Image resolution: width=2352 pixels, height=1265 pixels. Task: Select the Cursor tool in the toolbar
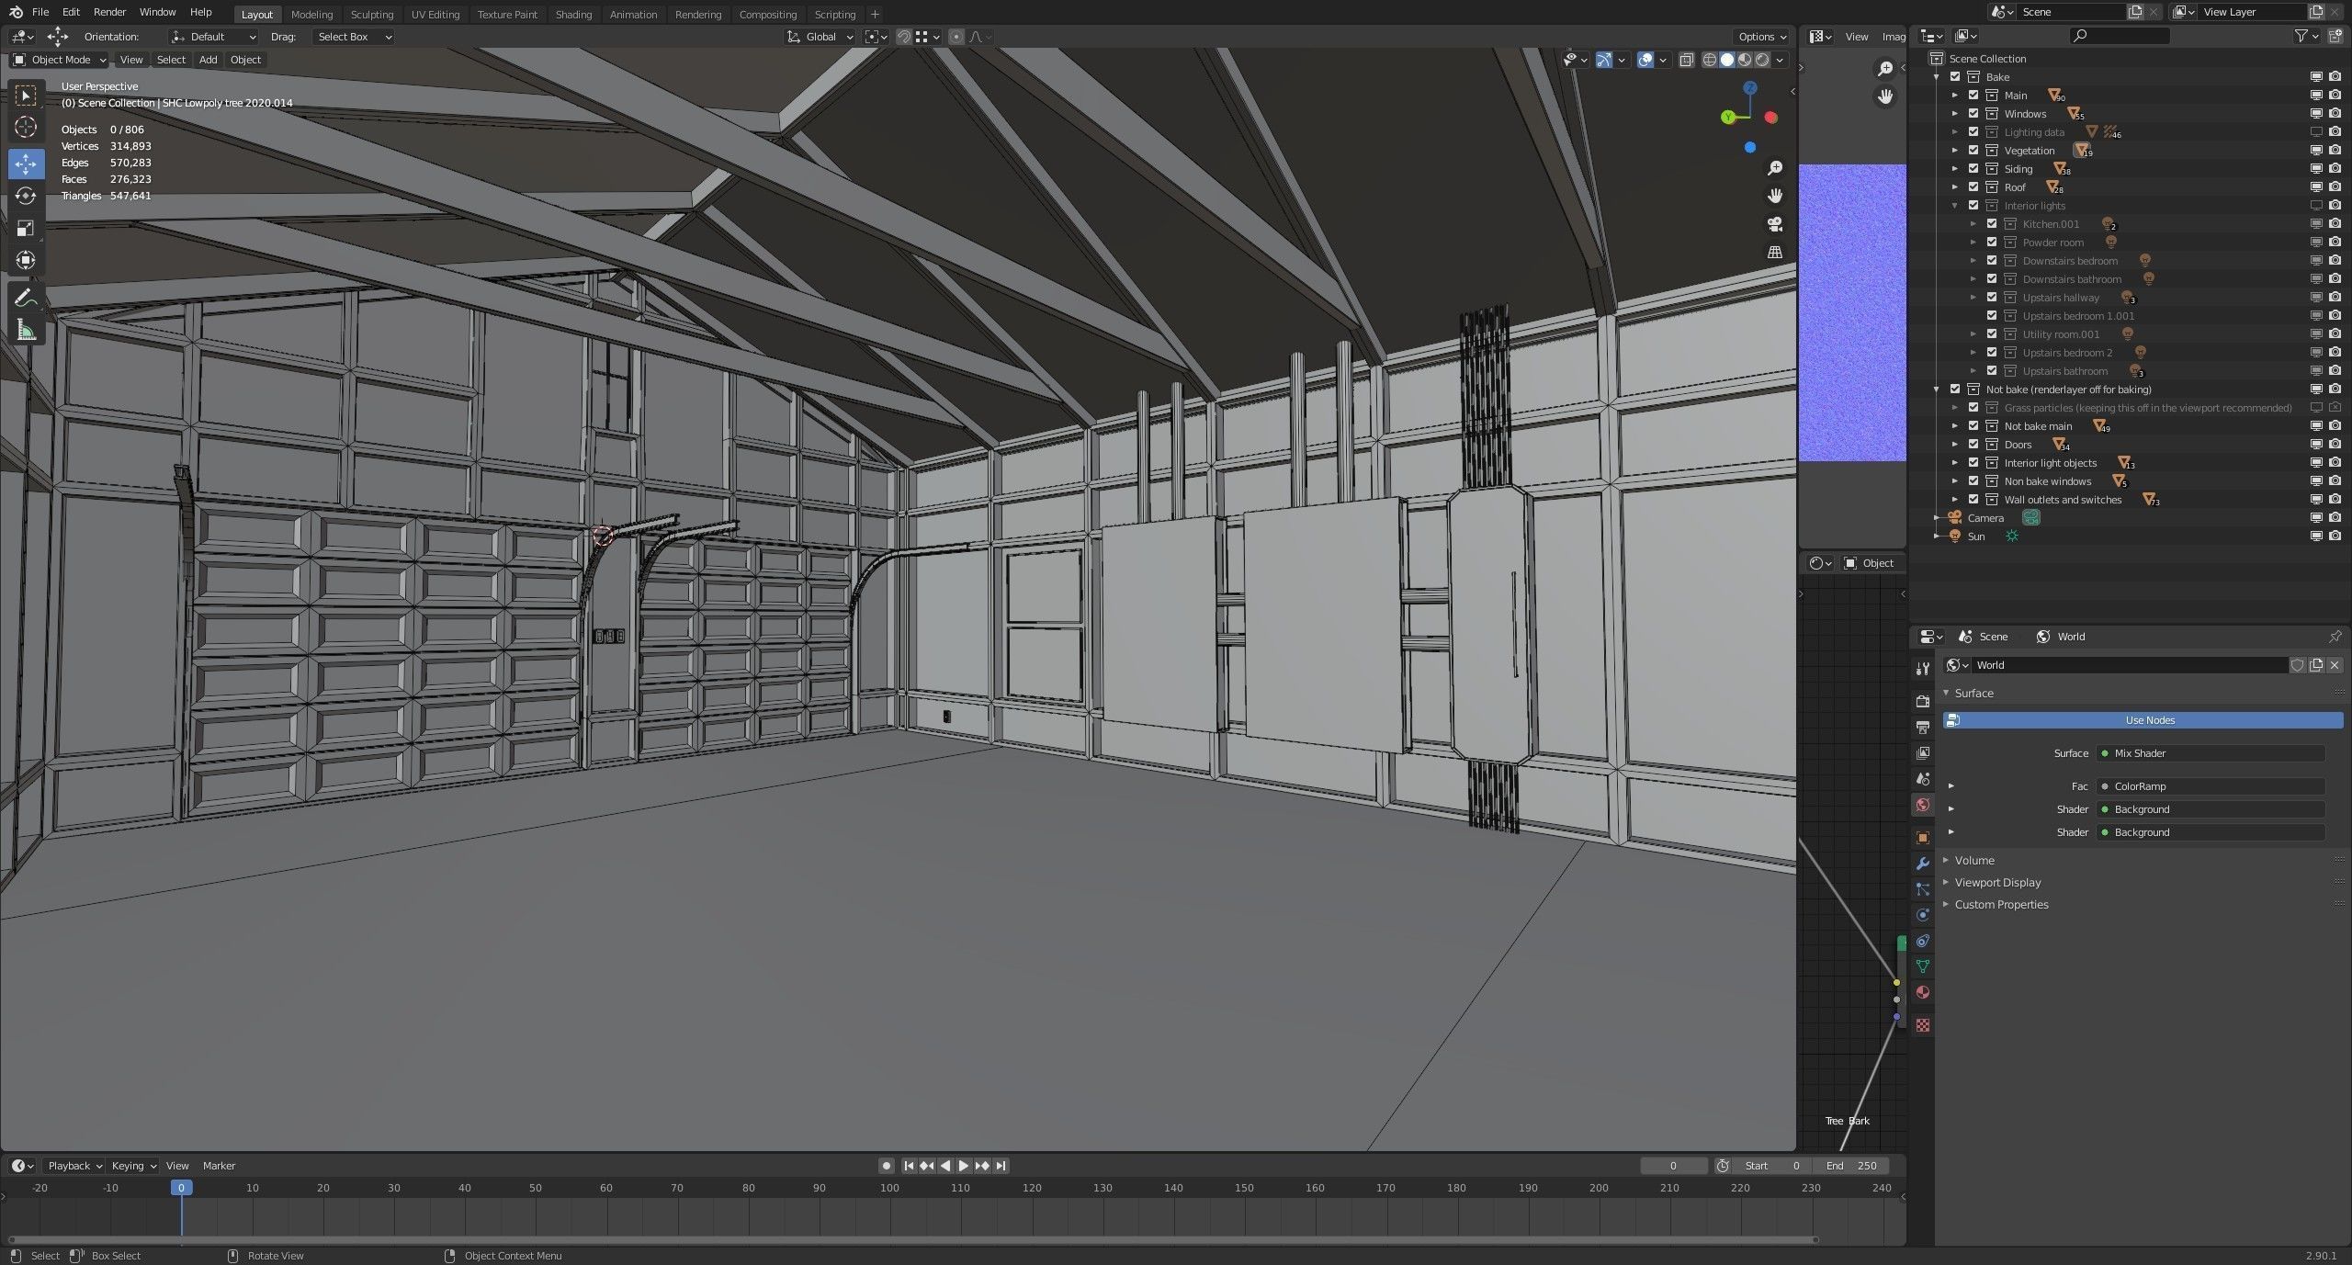tap(26, 128)
